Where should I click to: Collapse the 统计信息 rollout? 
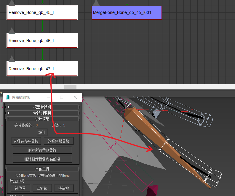(x=42, y=119)
